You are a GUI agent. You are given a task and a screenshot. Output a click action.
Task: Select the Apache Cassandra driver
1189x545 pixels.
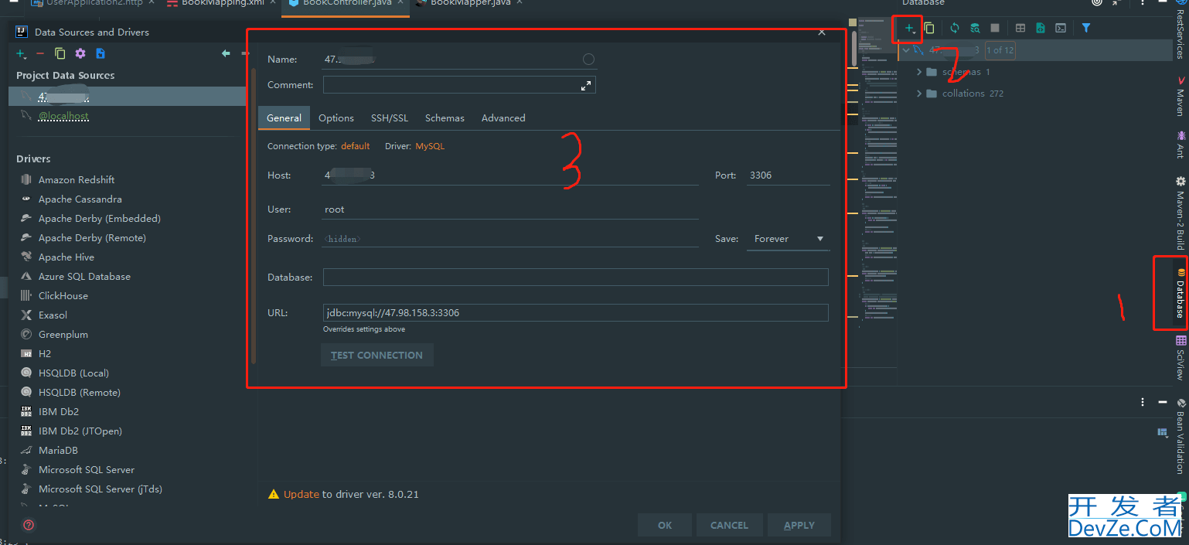tap(80, 199)
